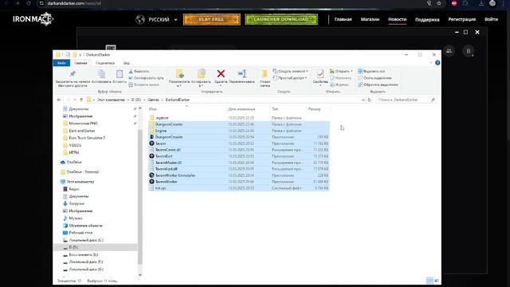Open Easy access (Простой доступ) dropdown

pos(290,78)
